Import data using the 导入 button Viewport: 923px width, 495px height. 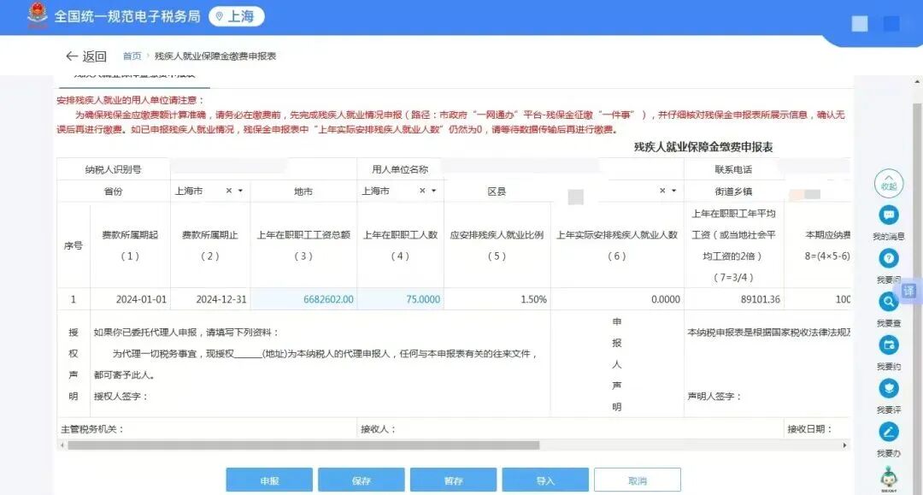click(x=545, y=480)
